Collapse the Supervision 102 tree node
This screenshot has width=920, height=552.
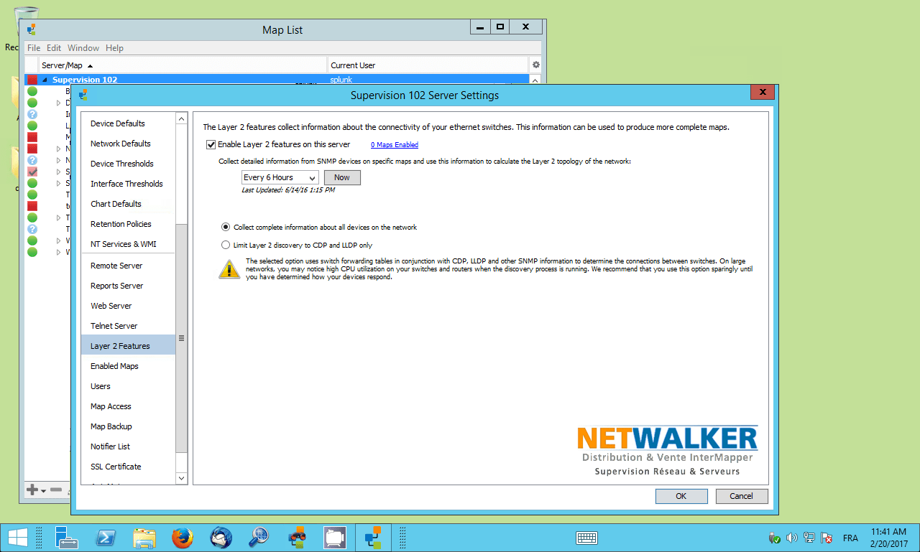45,80
